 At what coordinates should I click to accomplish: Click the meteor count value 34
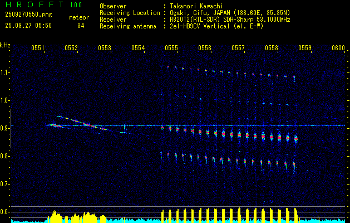tap(81, 26)
